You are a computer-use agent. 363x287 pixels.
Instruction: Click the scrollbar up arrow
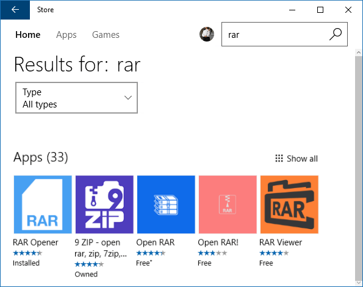pos(359,53)
